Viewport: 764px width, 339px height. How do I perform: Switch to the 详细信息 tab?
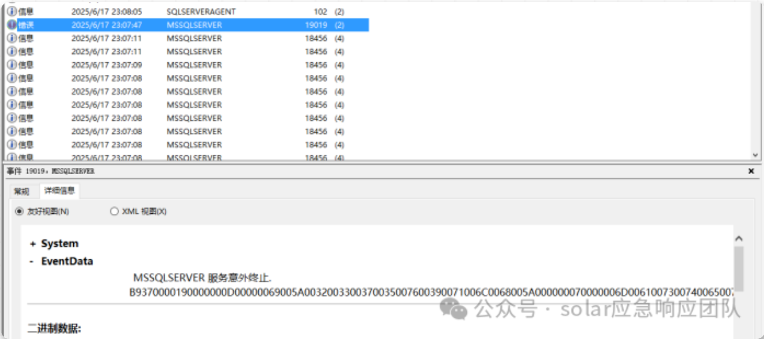point(59,191)
